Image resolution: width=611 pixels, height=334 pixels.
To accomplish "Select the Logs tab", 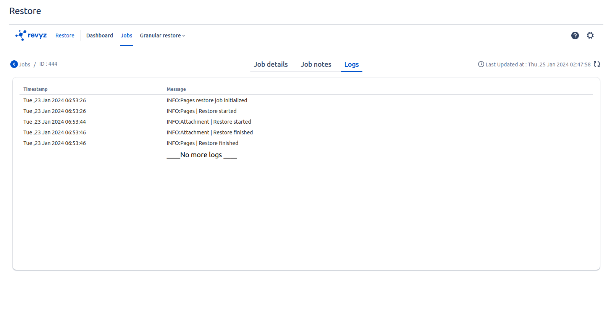I will pos(351,65).
